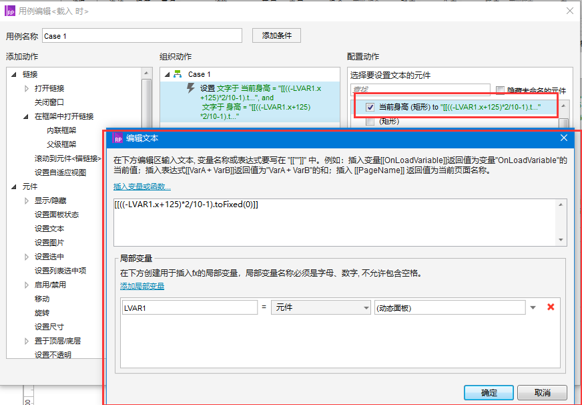The width and height of the screenshot is (582, 405).
Task: Uncheck the 当前身高 (矩形) element checkbox
Action: coord(371,106)
